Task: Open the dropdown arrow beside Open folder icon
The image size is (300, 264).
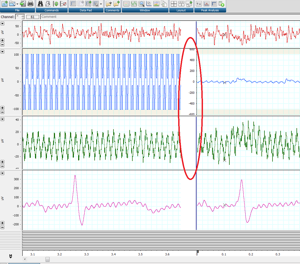Action: (18, 4)
